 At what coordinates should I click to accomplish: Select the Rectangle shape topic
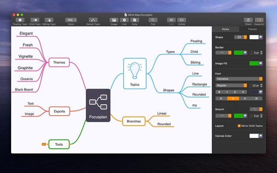point(199,84)
